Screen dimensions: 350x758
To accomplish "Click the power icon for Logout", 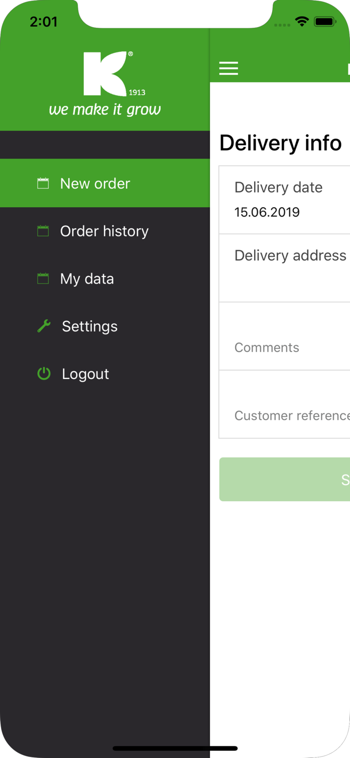I will click(x=44, y=373).
